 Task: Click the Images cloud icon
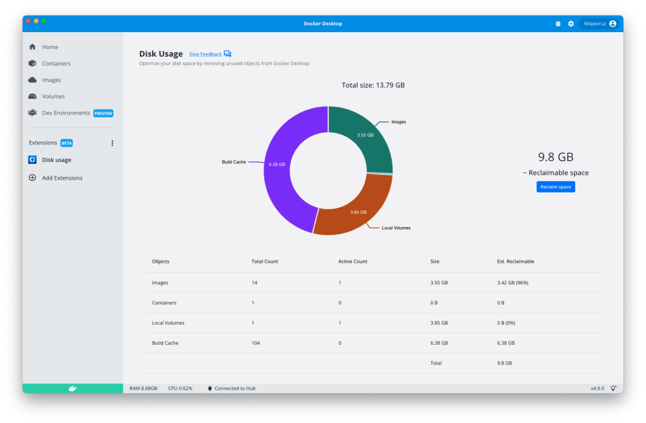33,80
